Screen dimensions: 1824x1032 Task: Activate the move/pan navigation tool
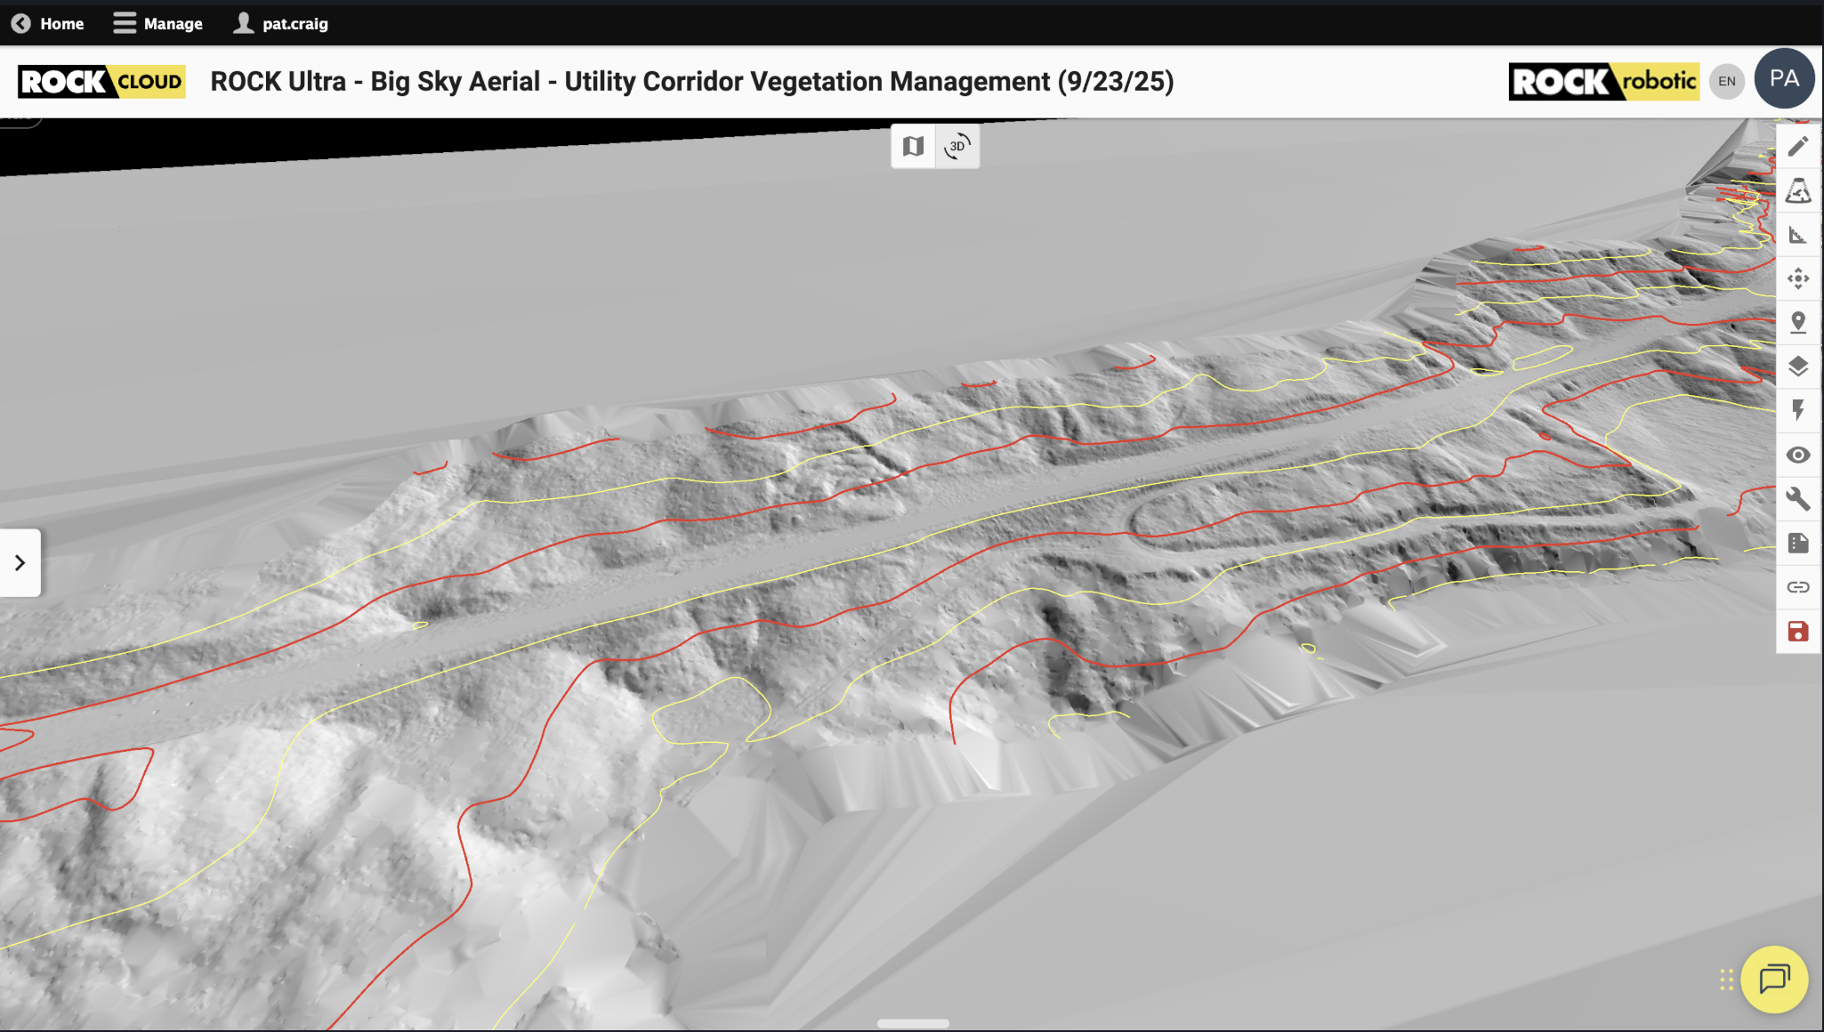click(1797, 278)
